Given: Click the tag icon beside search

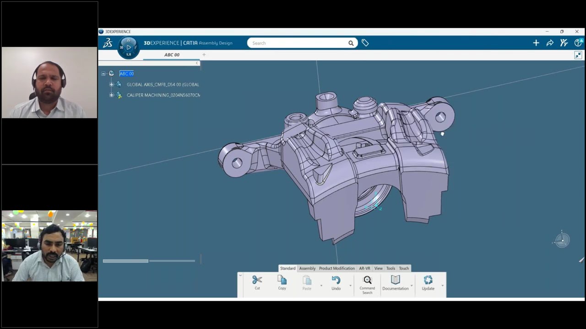Looking at the screenshot, I should tap(365, 43).
